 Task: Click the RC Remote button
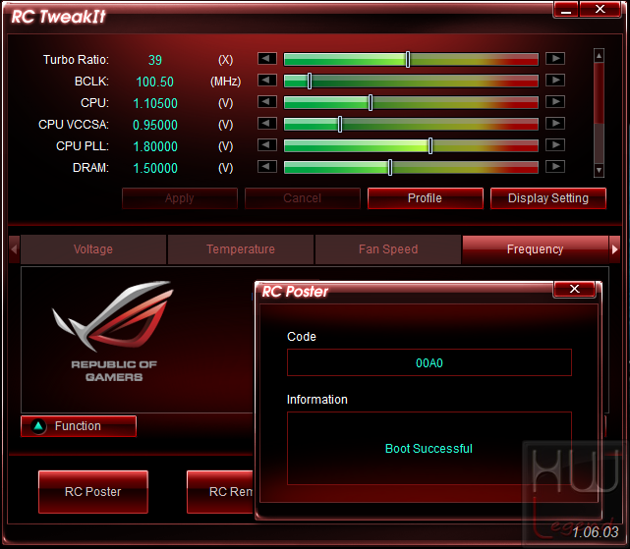(x=220, y=492)
